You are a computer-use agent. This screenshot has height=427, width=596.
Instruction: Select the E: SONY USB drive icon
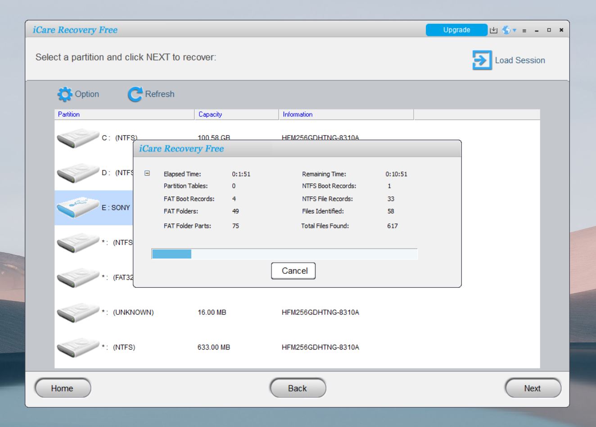77,208
